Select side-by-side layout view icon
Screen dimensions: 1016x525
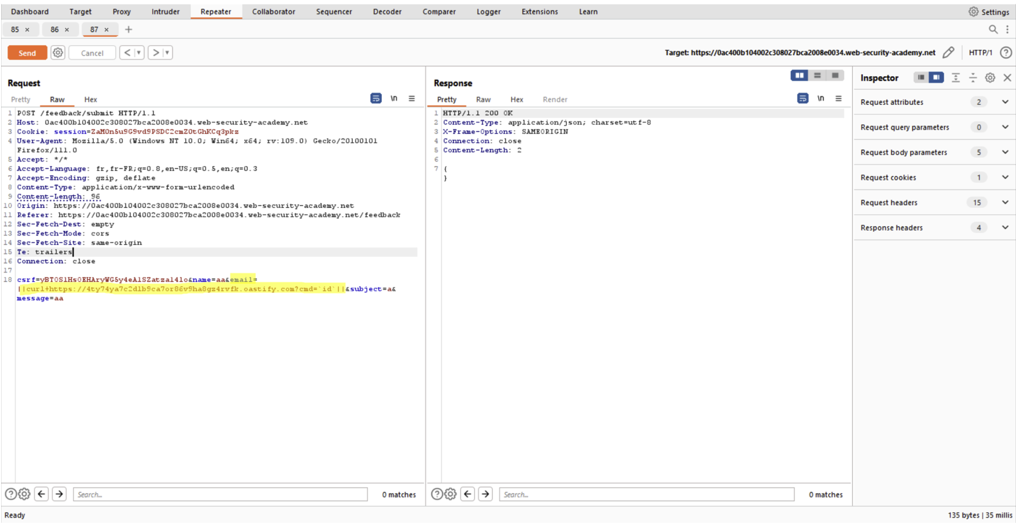tap(799, 76)
